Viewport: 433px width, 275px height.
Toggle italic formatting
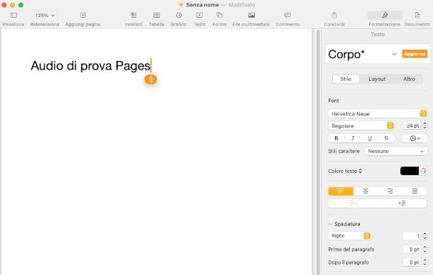click(353, 138)
